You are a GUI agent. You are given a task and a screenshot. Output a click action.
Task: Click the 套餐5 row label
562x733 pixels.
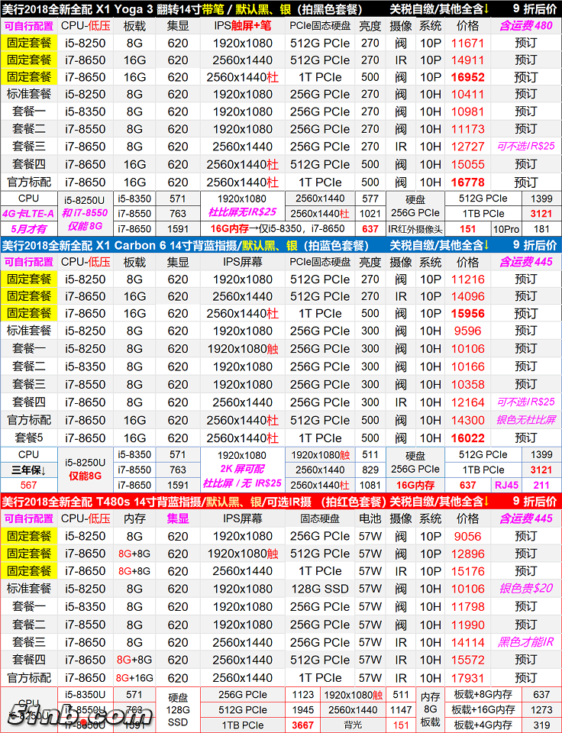[x=28, y=438]
